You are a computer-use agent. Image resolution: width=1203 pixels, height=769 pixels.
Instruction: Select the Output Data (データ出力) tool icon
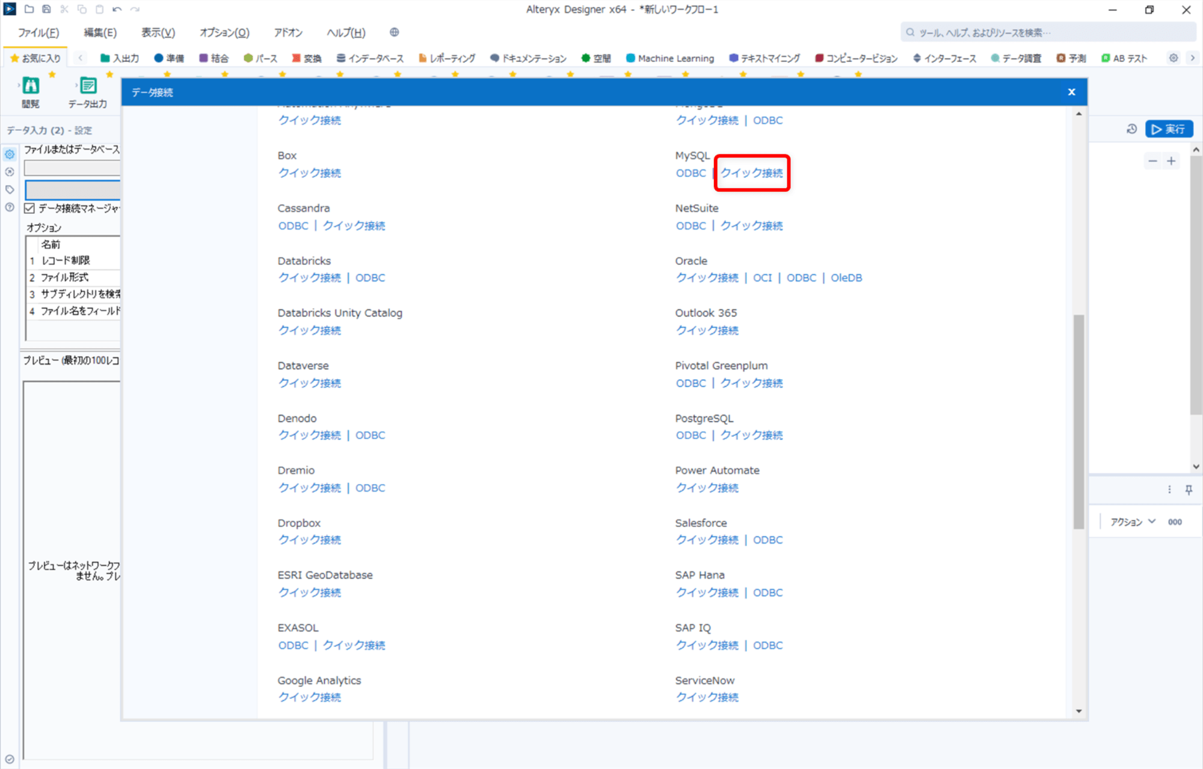88,86
